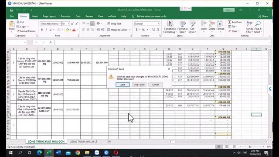Viewport: 279px width, 157px height.
Task: Click Don't Save in the dialog
Action: pyautogui.click(x=139, y=85)
